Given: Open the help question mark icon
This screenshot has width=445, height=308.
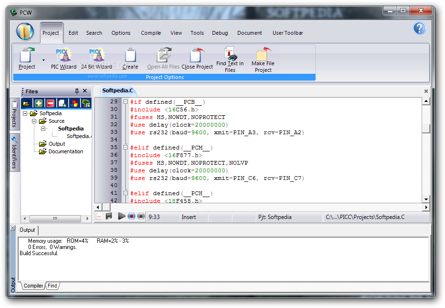Looking at the screenshot, I should pyautogui.click(x=419, y=28).
